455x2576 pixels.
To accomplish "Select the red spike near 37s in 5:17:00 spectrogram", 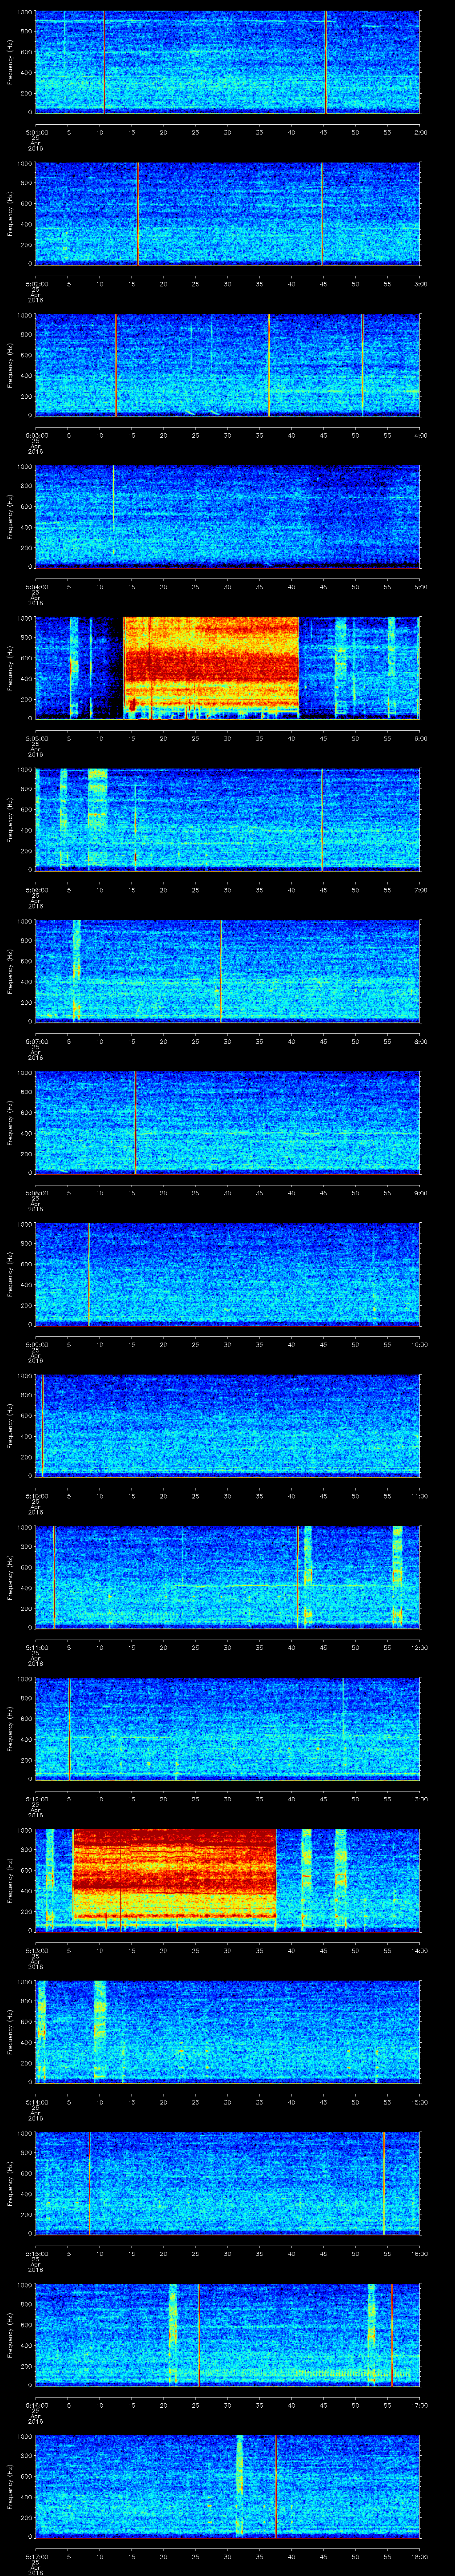I will [x=276, y=2487].
